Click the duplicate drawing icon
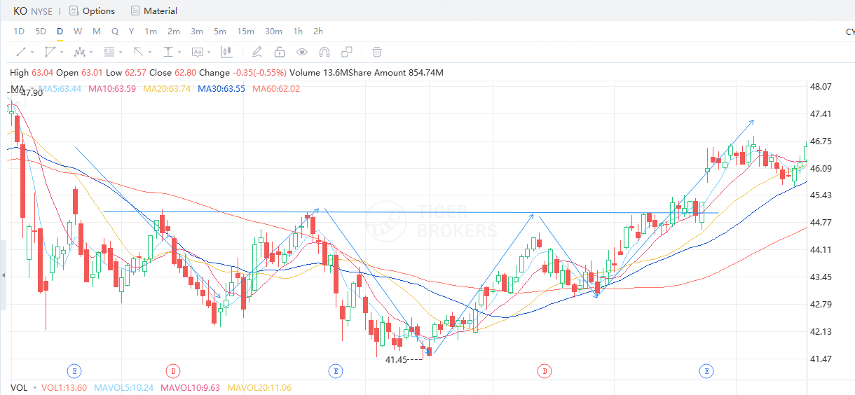The image size is (855, 395). (x=346, y=52)
